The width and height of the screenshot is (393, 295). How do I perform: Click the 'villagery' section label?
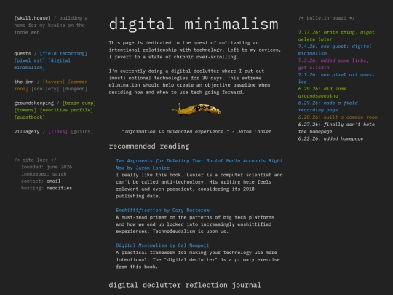pyautogui.click(x=27, y=131)
